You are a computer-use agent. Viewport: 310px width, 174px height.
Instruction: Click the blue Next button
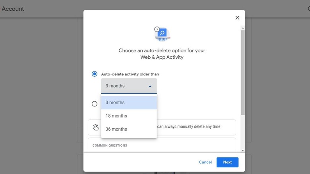[227, 162]
